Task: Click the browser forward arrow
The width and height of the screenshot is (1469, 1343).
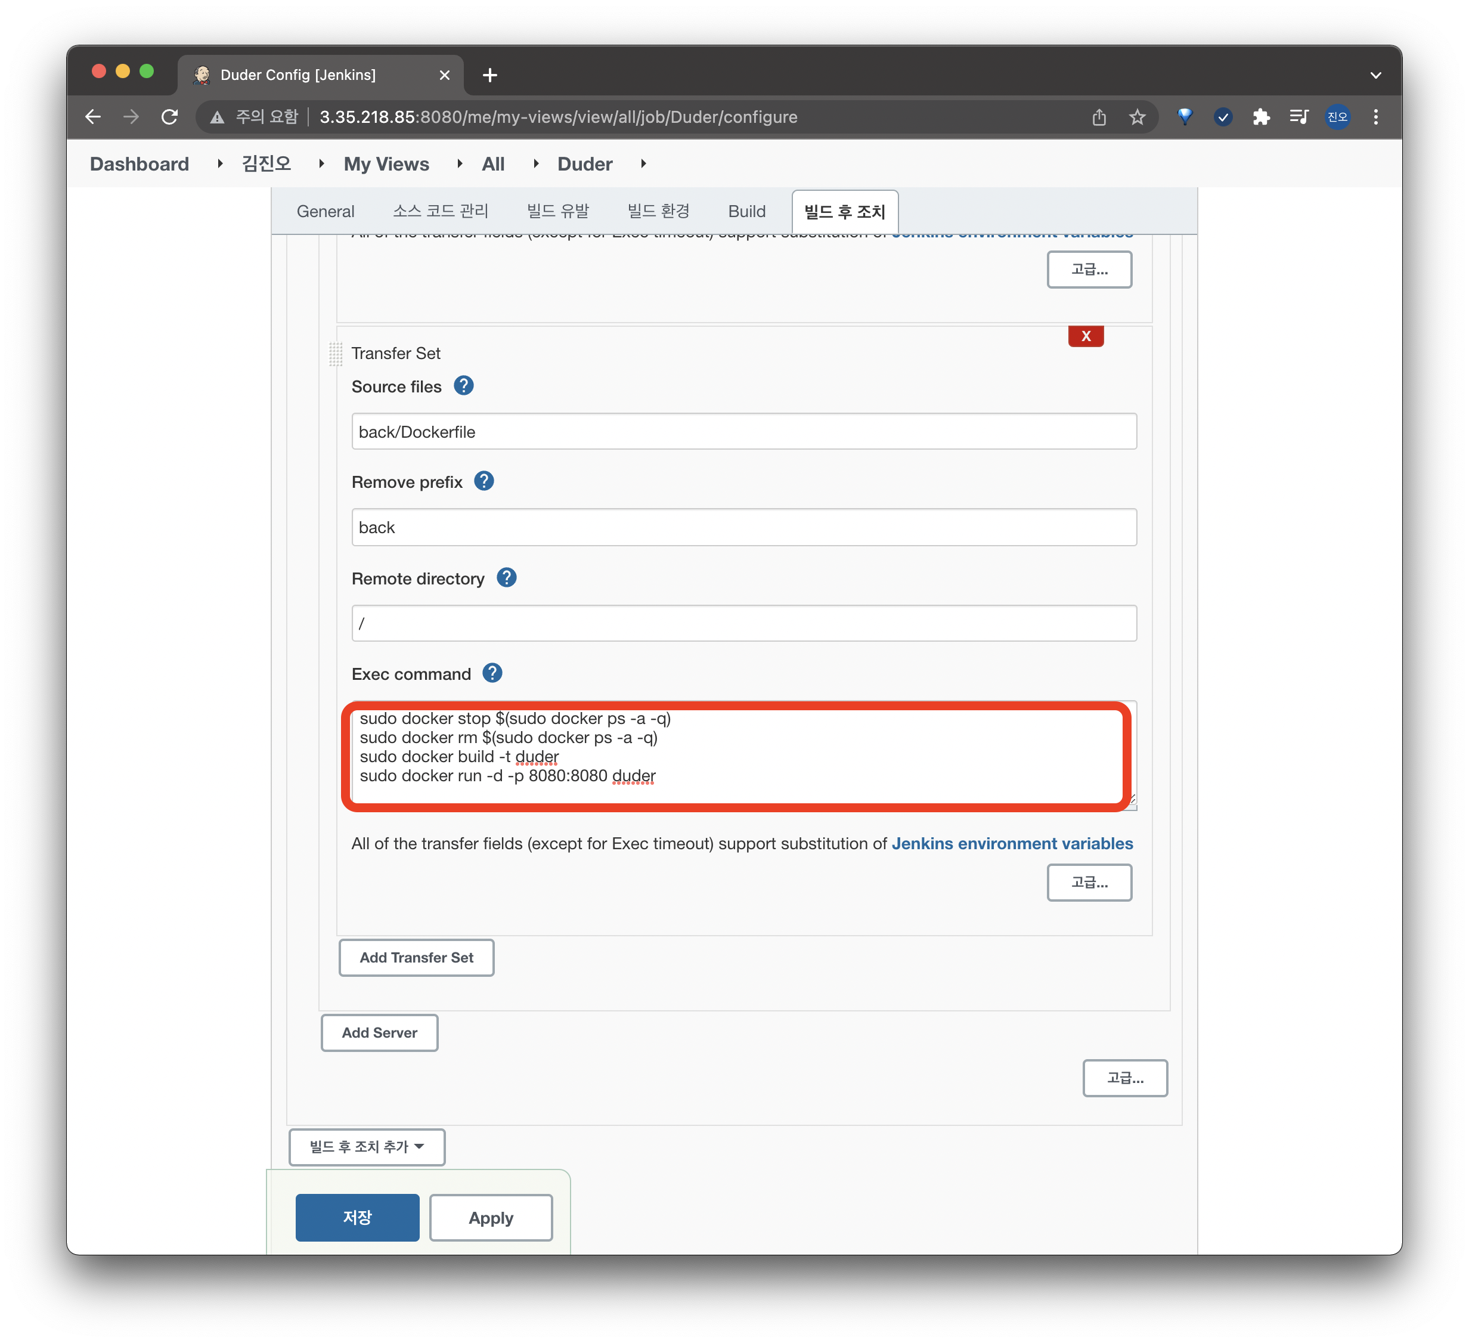Action: tap(131, 117)
